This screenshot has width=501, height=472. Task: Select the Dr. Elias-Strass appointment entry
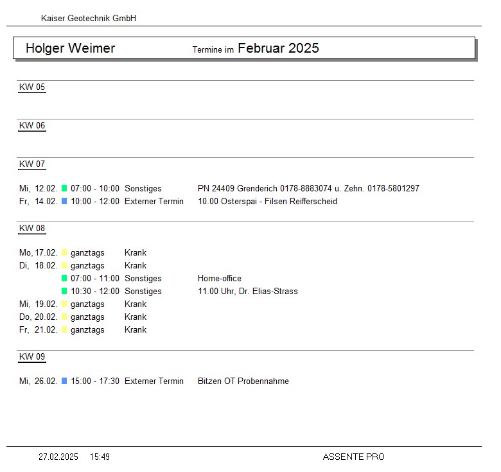coord(247,292)
